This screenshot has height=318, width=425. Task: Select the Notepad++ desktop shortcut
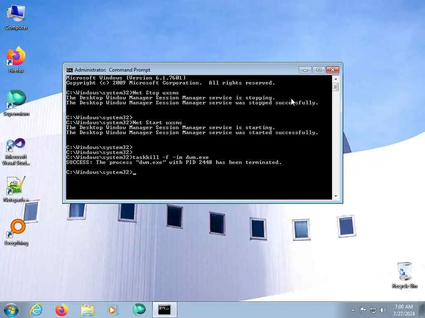coord(16,189)
